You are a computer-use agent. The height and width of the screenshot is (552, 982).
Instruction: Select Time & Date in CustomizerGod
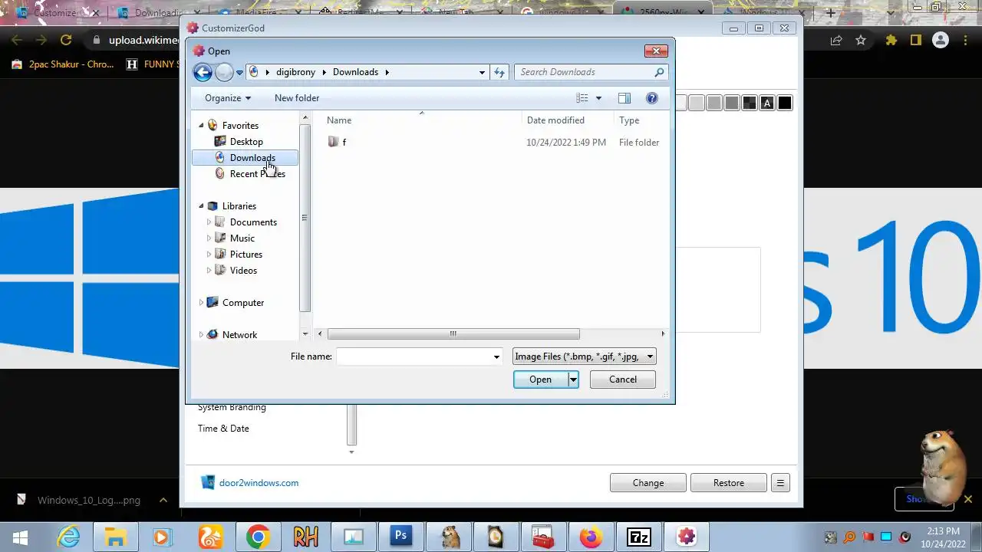click(x=223, y=429)
